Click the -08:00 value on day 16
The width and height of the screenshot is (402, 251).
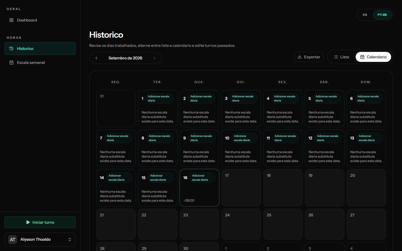click(189, 201)
